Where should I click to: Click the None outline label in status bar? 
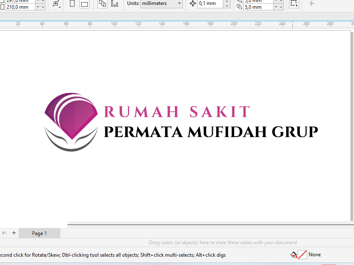click(314, 254)
